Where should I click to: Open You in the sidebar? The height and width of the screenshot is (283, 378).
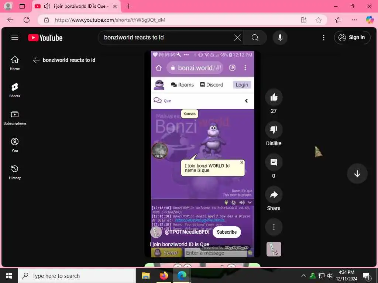15,145
